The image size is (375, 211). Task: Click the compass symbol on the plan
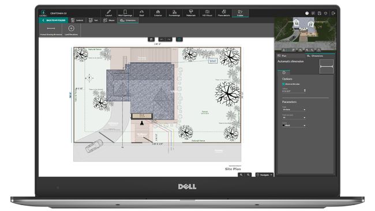[89, 78]
